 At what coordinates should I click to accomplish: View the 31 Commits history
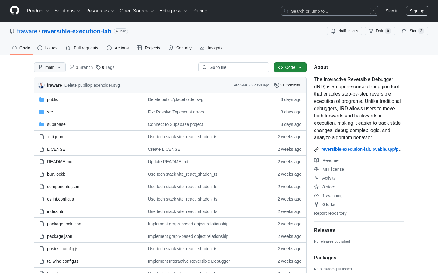[x=287, y=85]
